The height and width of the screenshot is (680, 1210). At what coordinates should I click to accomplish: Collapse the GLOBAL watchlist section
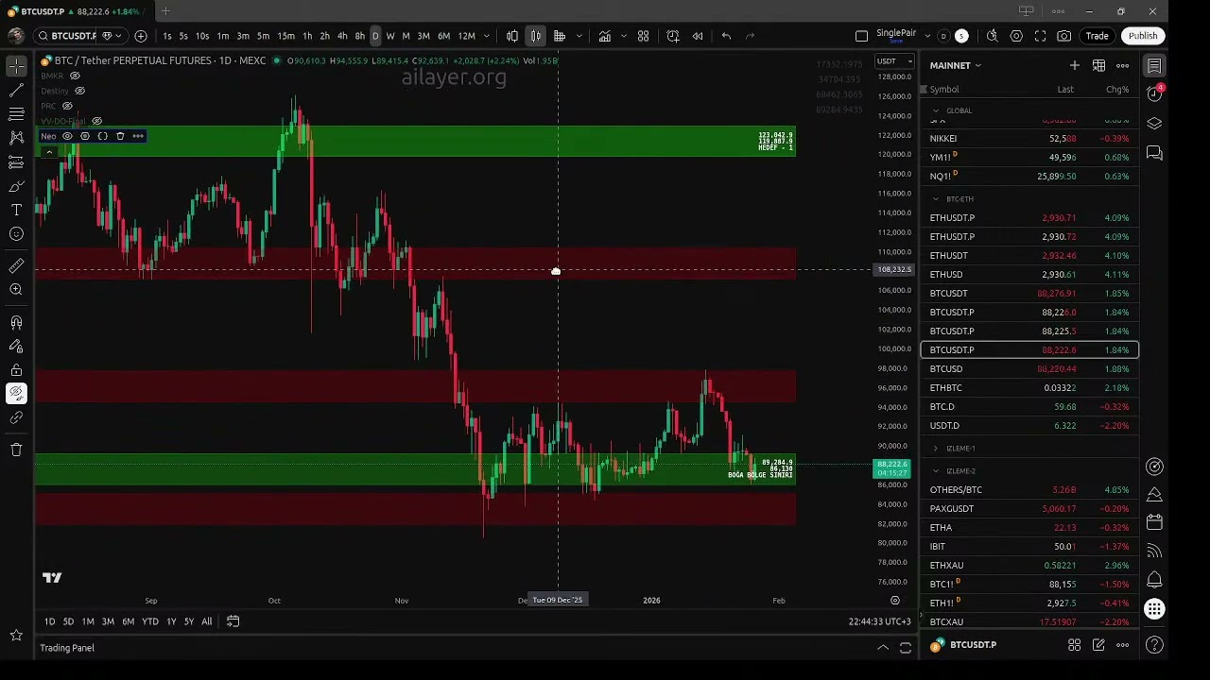tap(936, 110)
